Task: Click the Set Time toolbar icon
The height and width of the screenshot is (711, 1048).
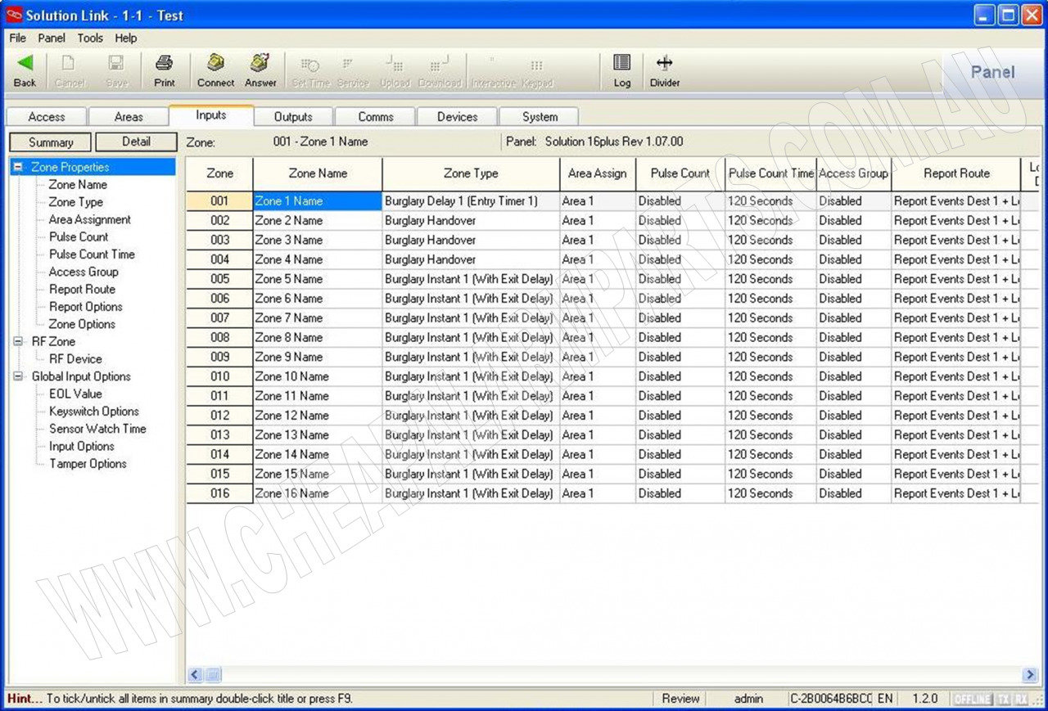Action: point(310,70)
